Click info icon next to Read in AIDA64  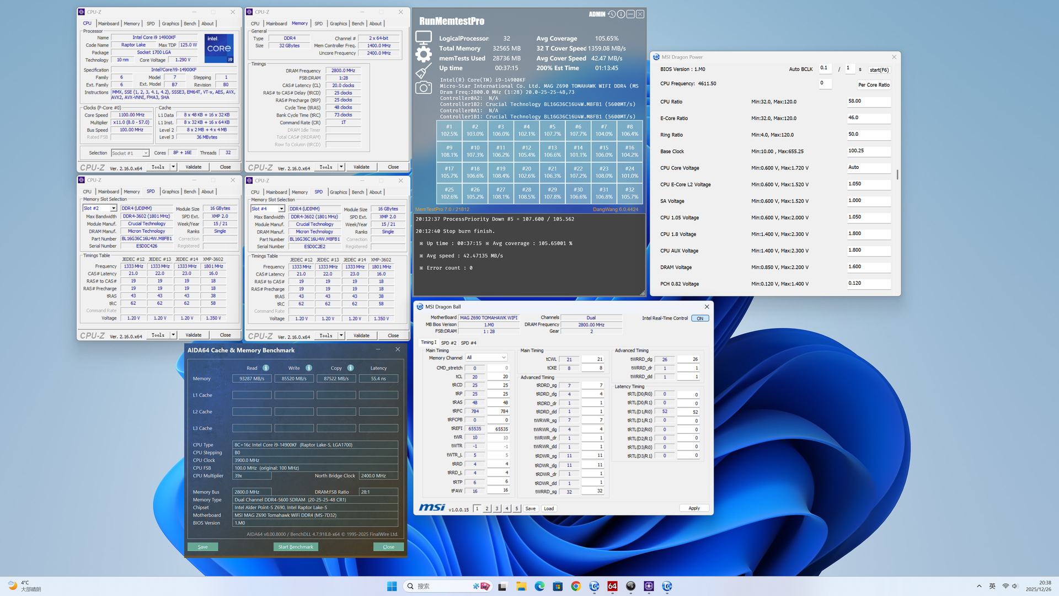click(266, 368)
